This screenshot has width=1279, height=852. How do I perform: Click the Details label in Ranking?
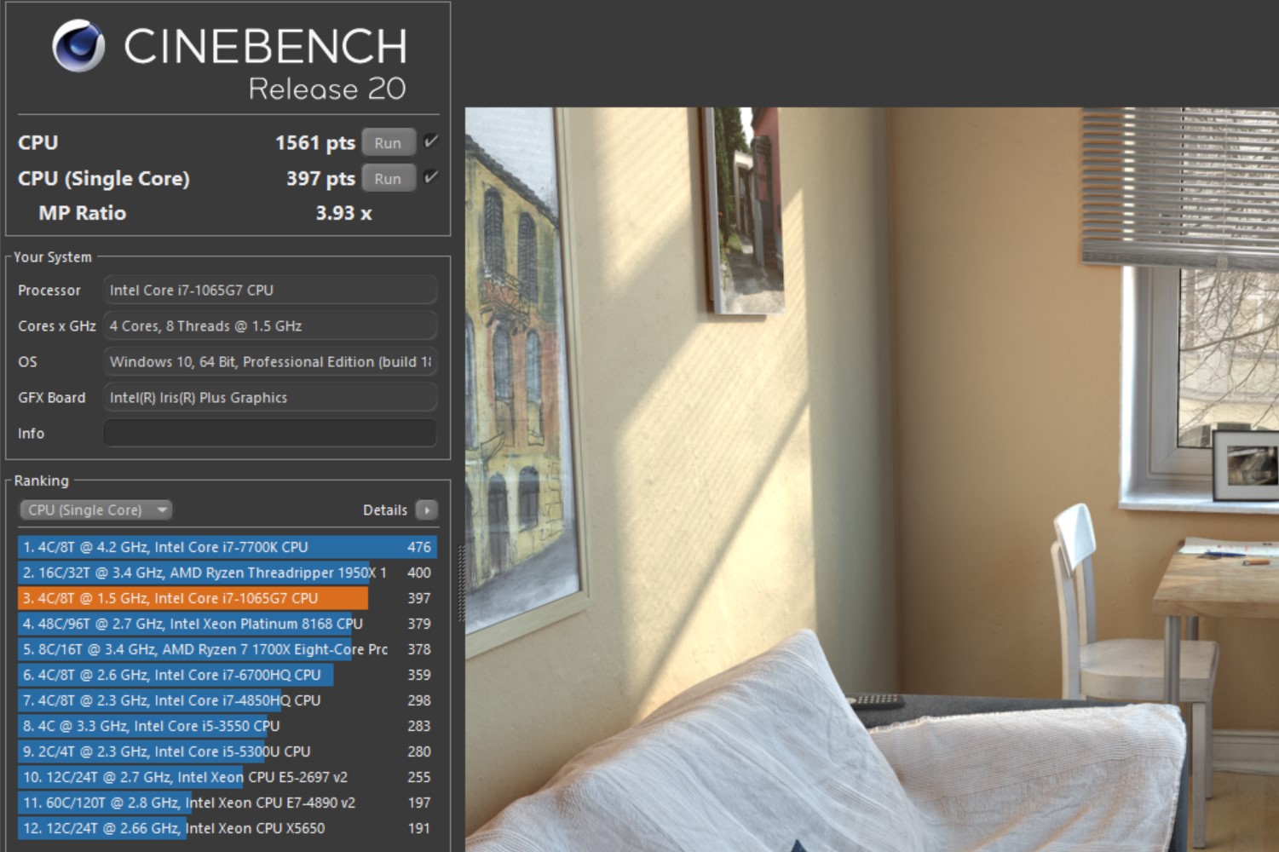[385, 509]
